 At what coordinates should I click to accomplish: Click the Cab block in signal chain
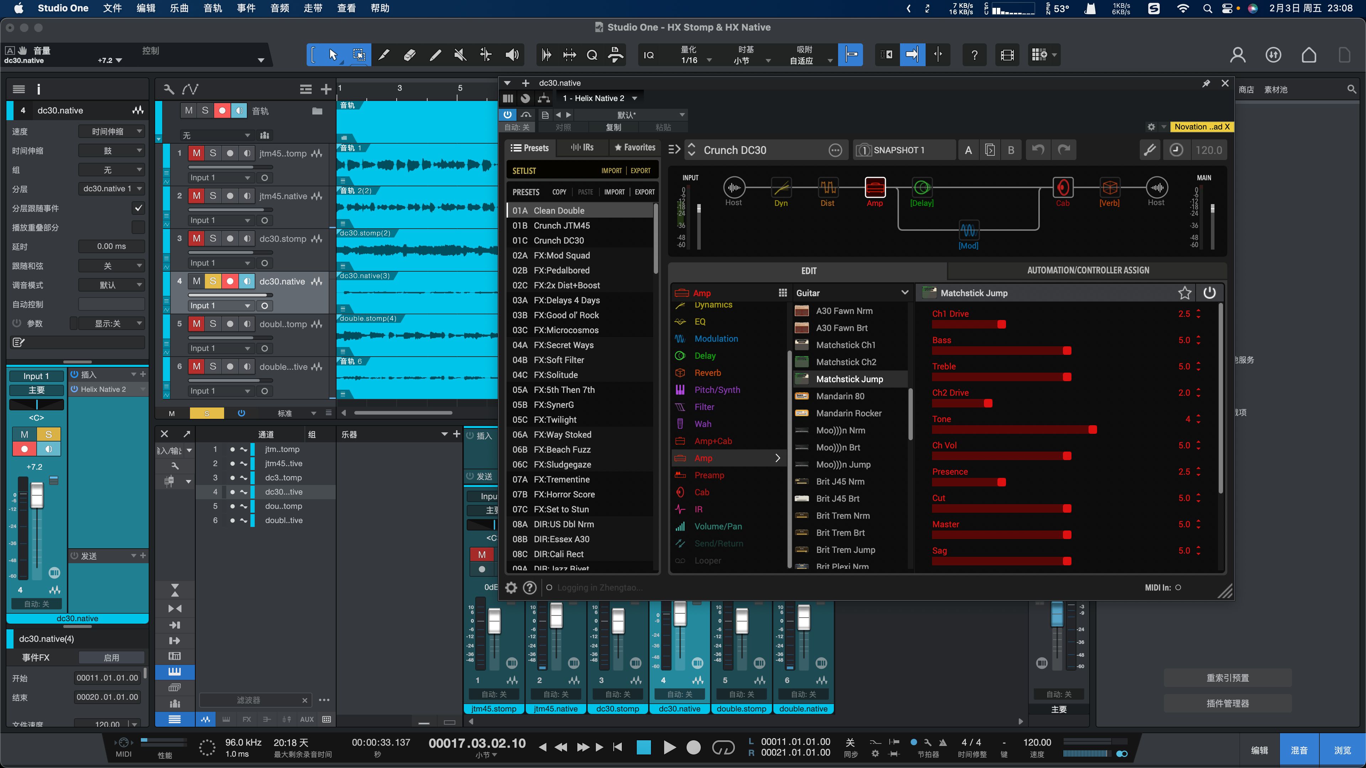pyautogui.click(x=1063, y=188)
